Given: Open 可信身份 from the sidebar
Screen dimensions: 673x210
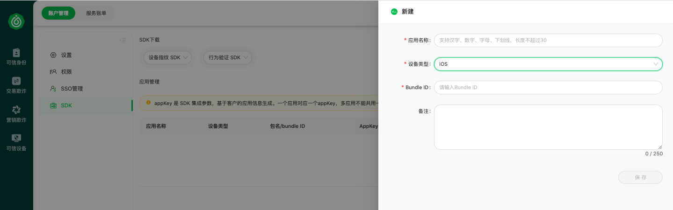Looking at the screenshot, I should 16,56.
